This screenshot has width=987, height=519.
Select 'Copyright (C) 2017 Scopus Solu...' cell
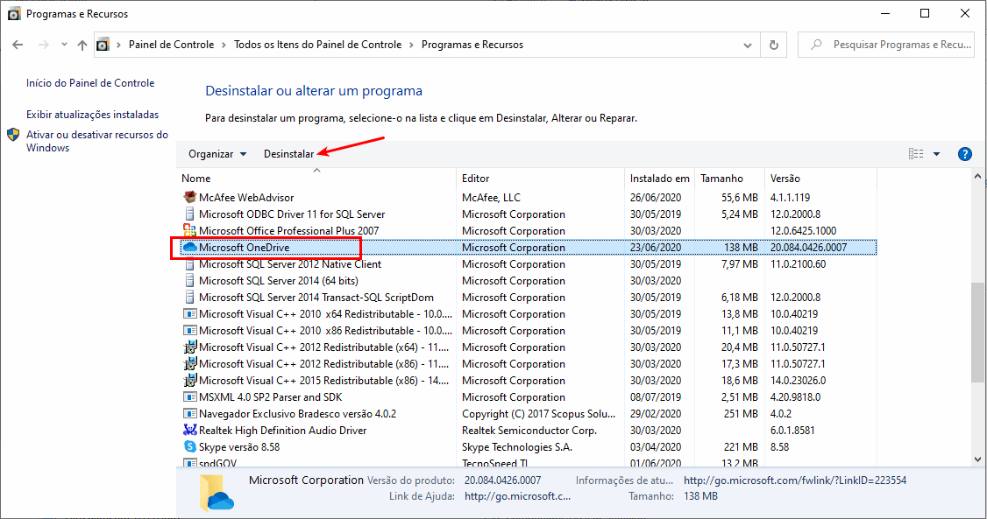coord(539,414)
